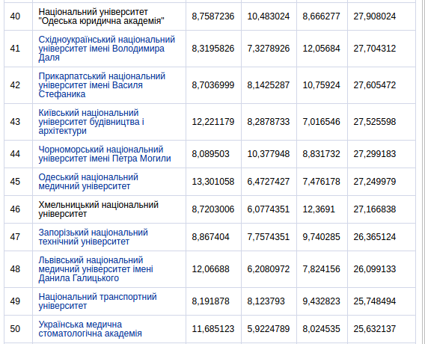Viewport: 425px width, 344px height.
Task: Open Львівський національний медичний університет імені Данила Галицького
Action: pyautogui.click(x=96, y=269)
